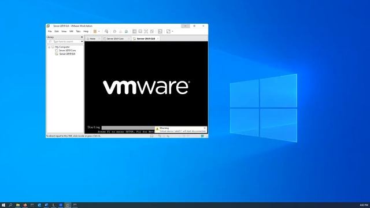This screenshot has height=208, width=370.
Task: Click the status bar message log icon
Action: click(151, 136)
